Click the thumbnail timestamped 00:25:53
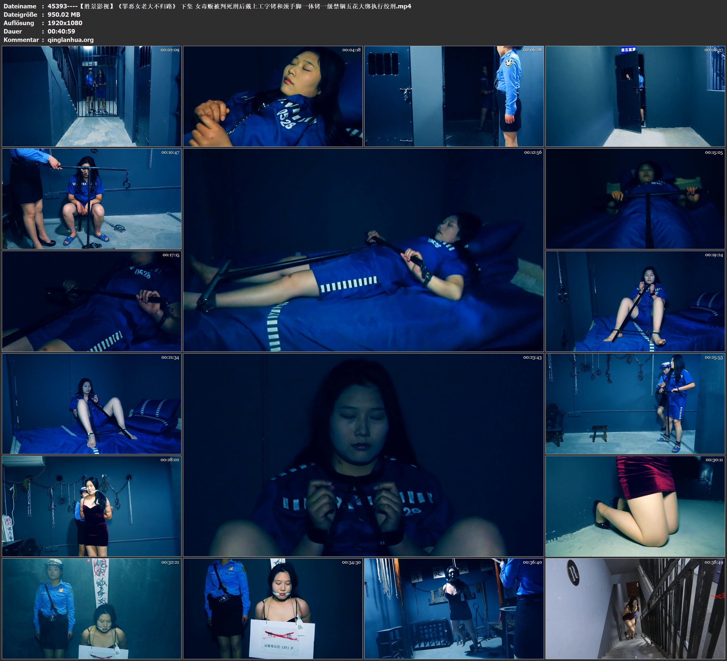Image resolution: width=727 pixels, height=661 pixels. (x=635, y=403)
